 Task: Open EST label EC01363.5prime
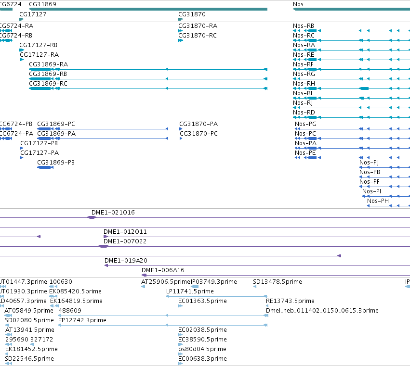pyautogui.click(x=202, y=301)
